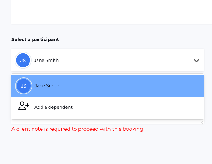This screenshot has height=164, width=212.
Task: Click the red client note required error message
Action: coord(77,129)
